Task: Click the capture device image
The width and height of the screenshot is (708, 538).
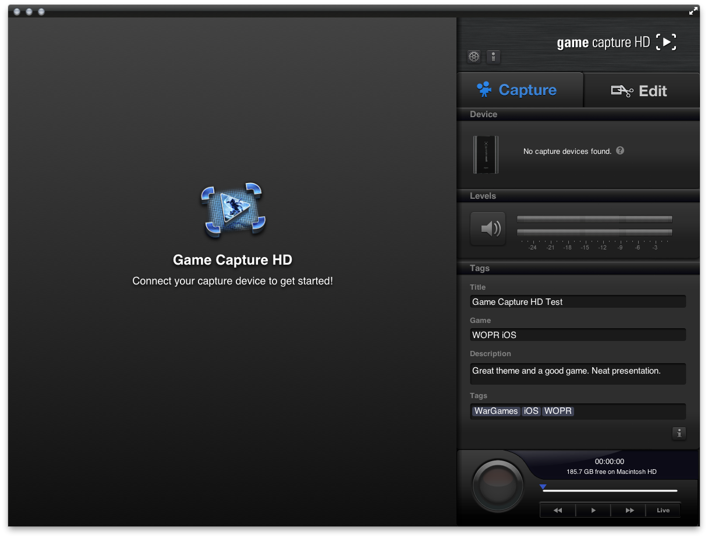Action: tap(486, 154)
